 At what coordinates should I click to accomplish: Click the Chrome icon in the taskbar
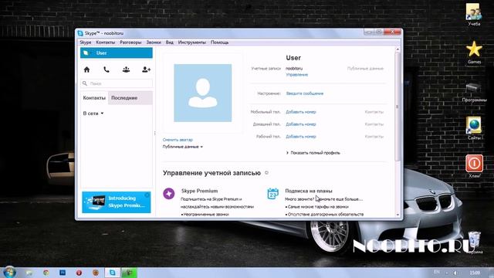(46, 273)
